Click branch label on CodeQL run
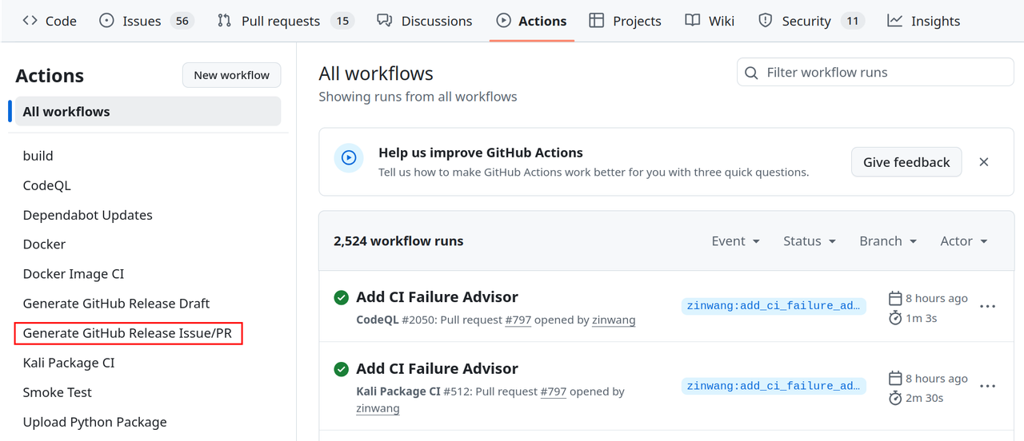The image size is (1024, 441). click(774, 306)
